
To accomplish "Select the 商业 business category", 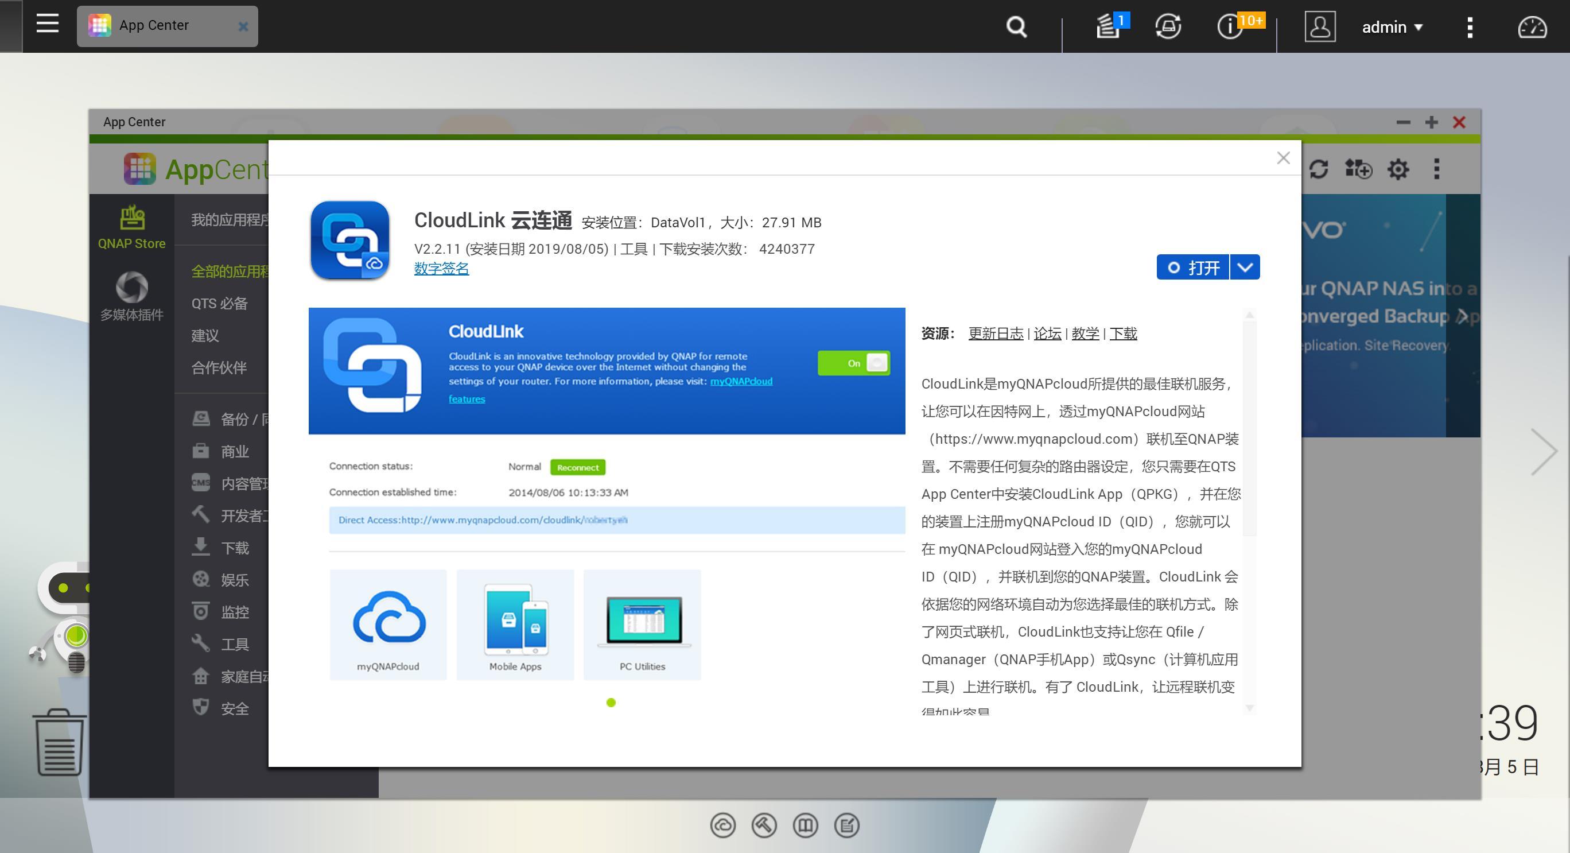I will (220, 451).
